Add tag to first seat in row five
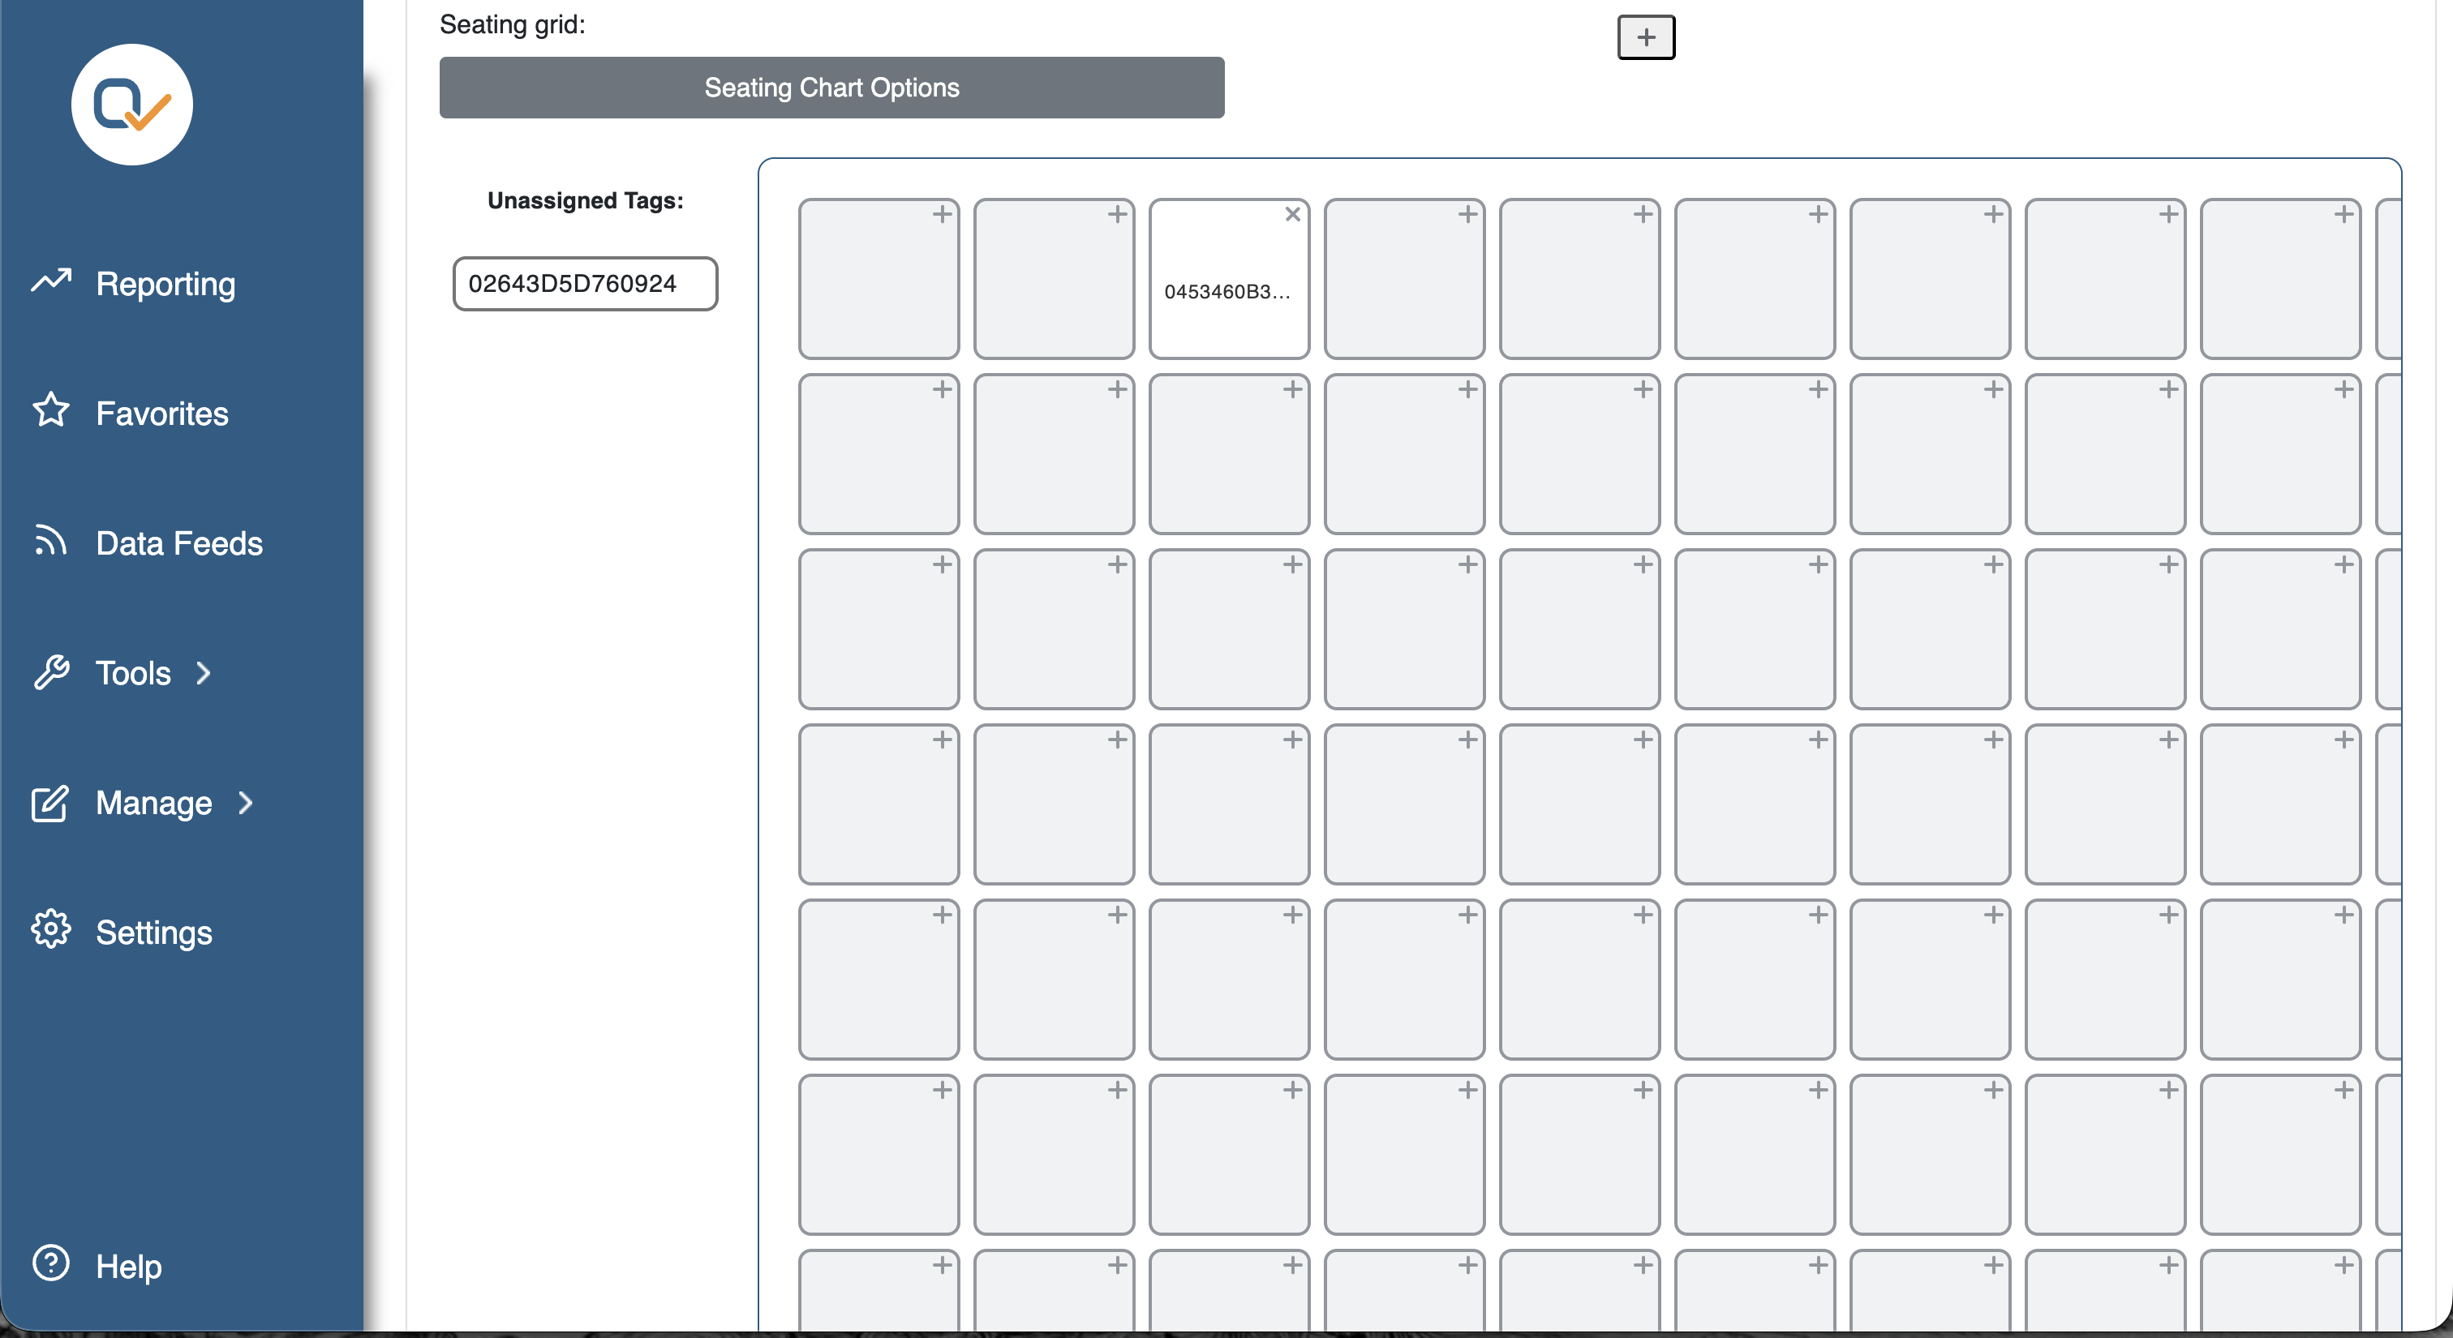 pos(942,915)
